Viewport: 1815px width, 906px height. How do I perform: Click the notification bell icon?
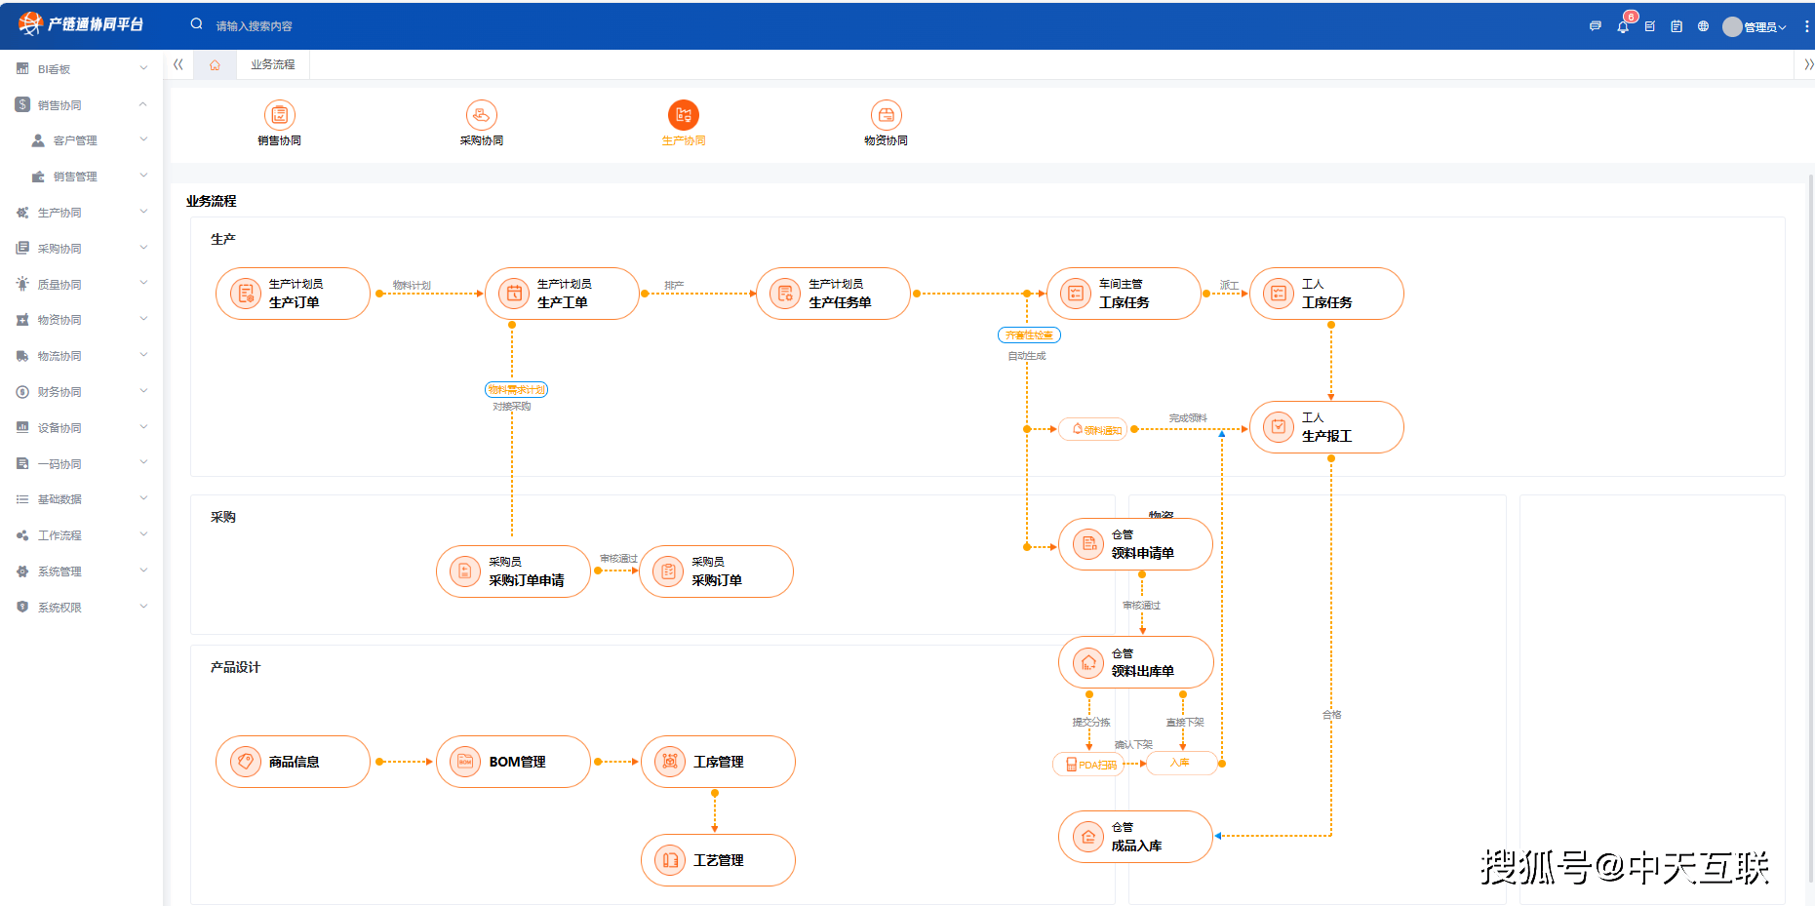(1623, 26)
